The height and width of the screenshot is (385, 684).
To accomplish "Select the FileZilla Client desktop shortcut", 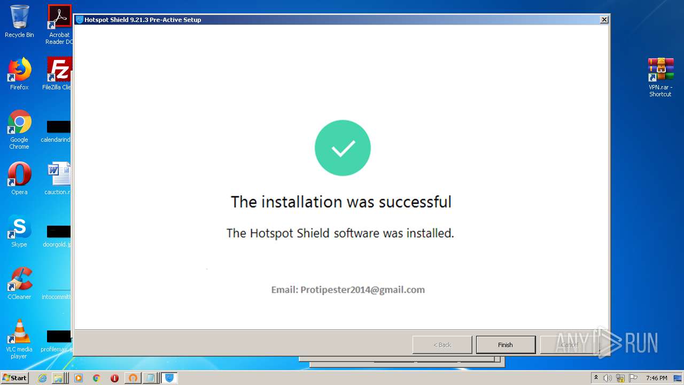I will 58,74.
